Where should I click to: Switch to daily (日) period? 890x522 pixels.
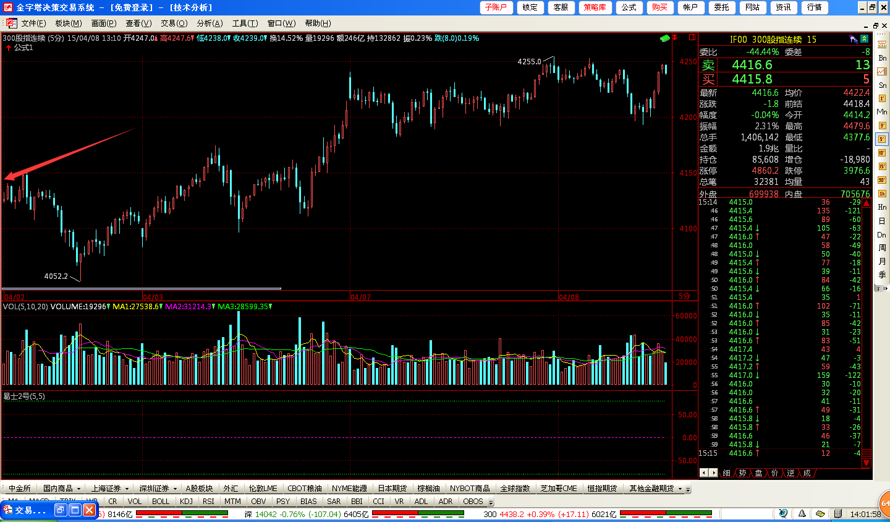point(882,221)
